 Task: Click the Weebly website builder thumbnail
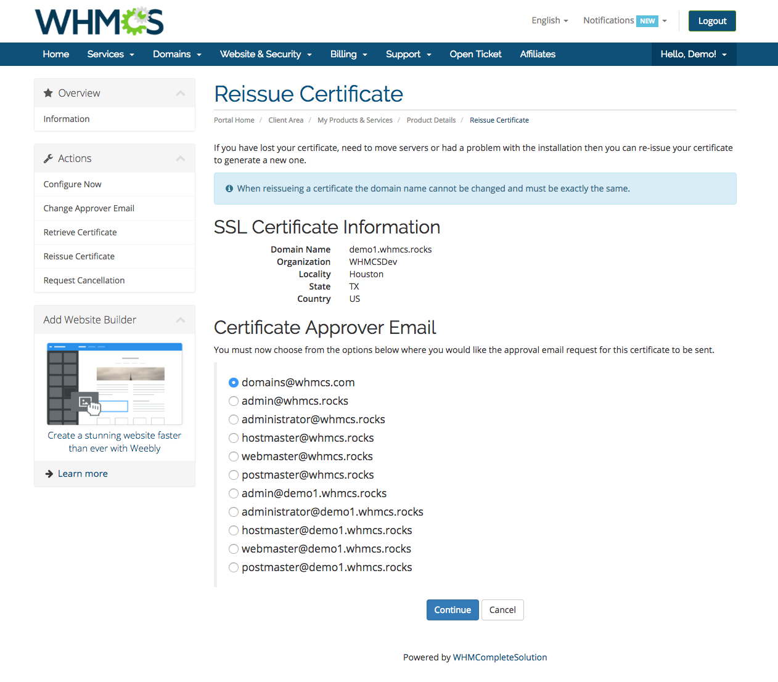(115, 384)
